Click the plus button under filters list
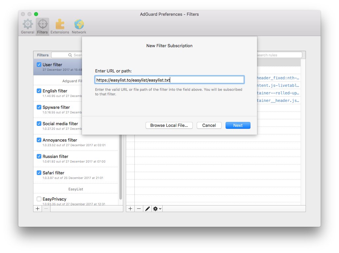 click(37, 208)
